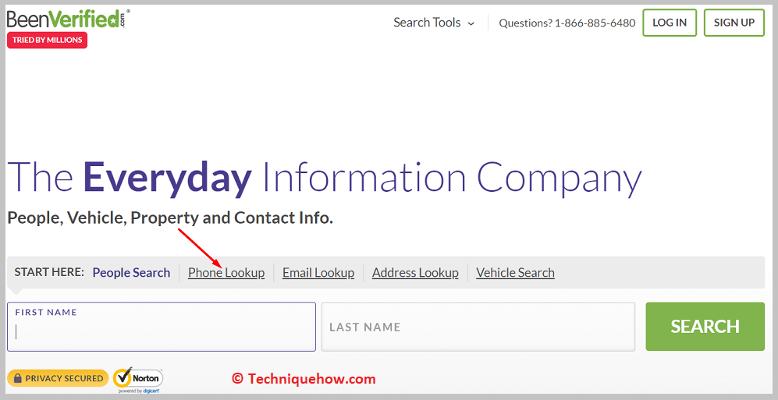
Task: Focus the Last Name input field
Action: [478, 327]
